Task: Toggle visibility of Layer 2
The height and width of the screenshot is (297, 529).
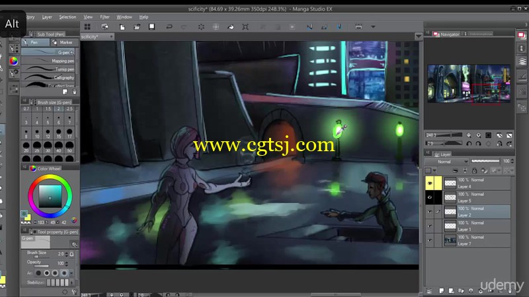Action: (x=429, y=212)
